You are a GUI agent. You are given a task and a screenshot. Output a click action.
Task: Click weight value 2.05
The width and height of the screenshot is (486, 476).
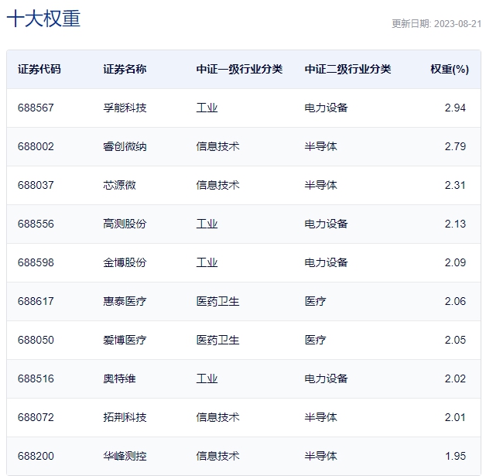[x=455, y=341]
